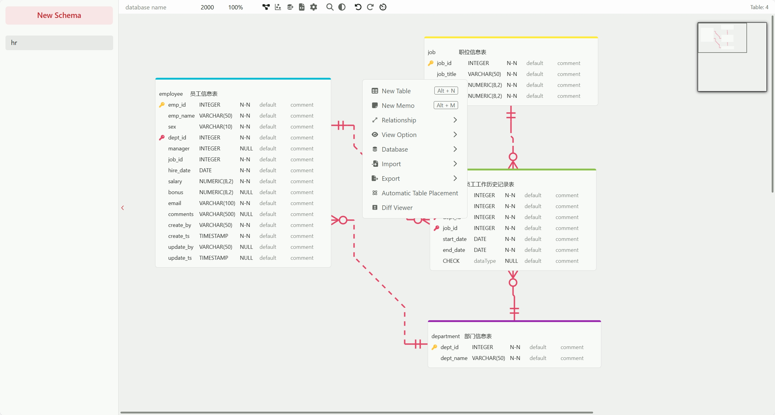Click the redo arrow icon
Screen dimensions: 775x415
[x=370, y=7]
